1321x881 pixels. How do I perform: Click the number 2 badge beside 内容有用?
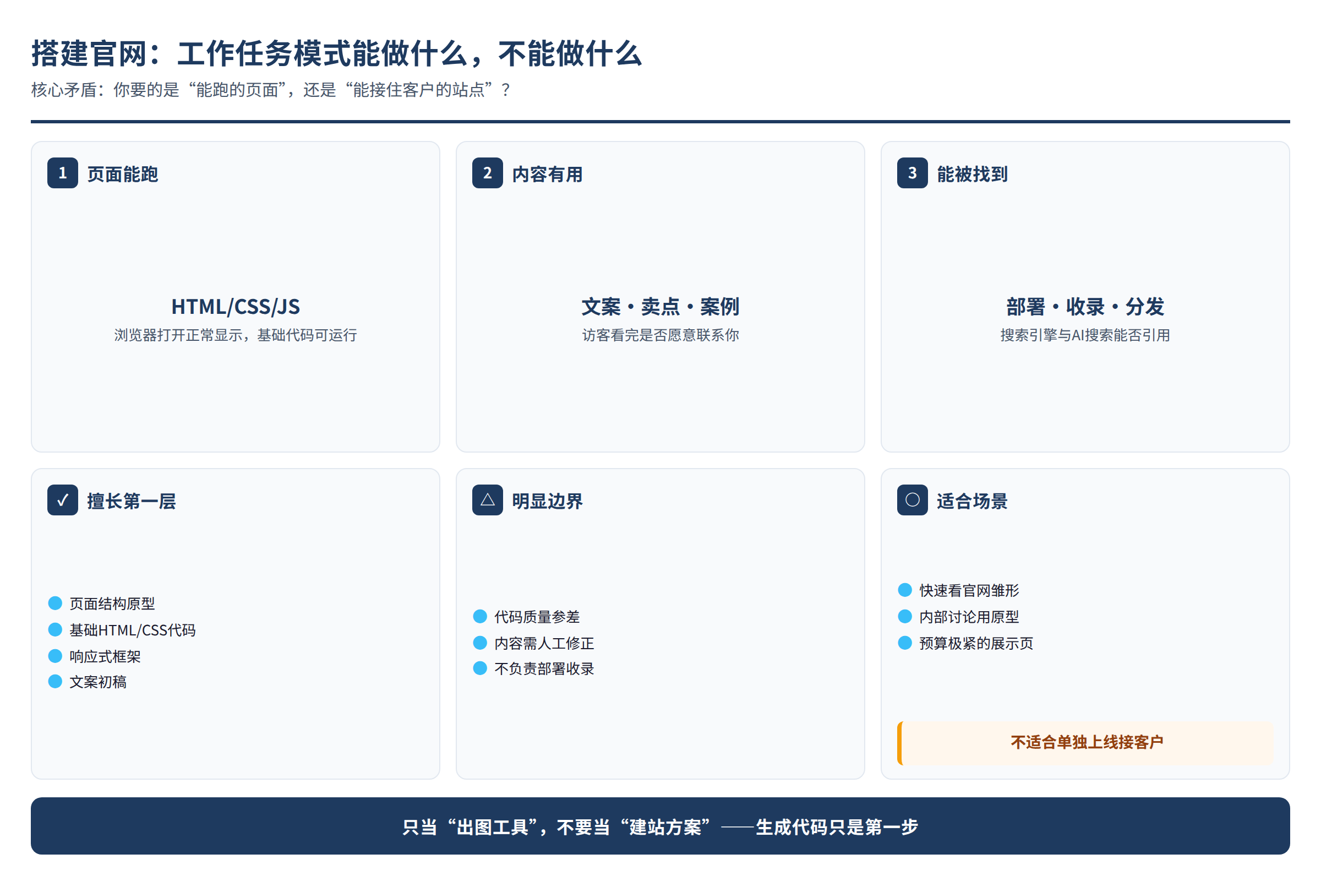(x=488, y=173)
